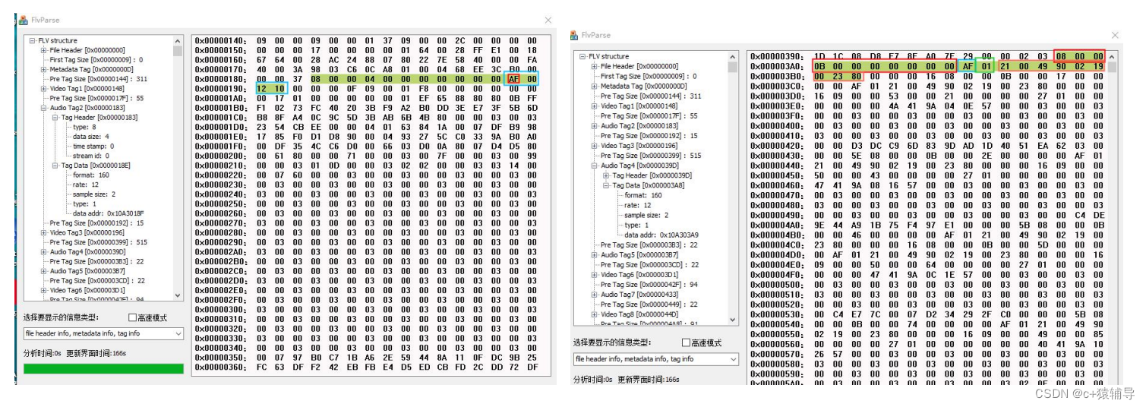Click scroll-up arrow of left window tree
The image size is (1146, 407).
tap(178, 40)
